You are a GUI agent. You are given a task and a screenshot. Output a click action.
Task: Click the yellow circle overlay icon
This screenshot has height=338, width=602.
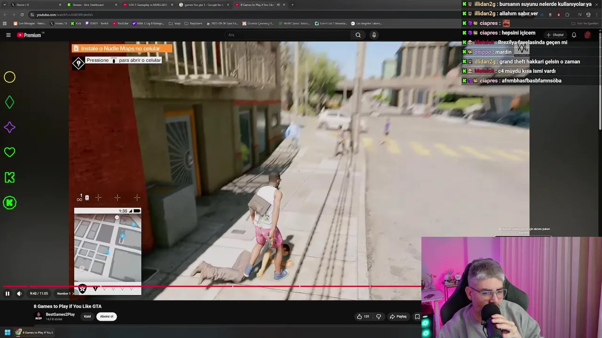[x=10, y=77]
